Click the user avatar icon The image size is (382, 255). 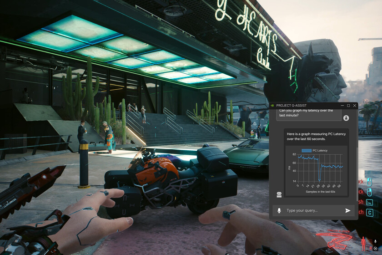[x=346, y=118]
